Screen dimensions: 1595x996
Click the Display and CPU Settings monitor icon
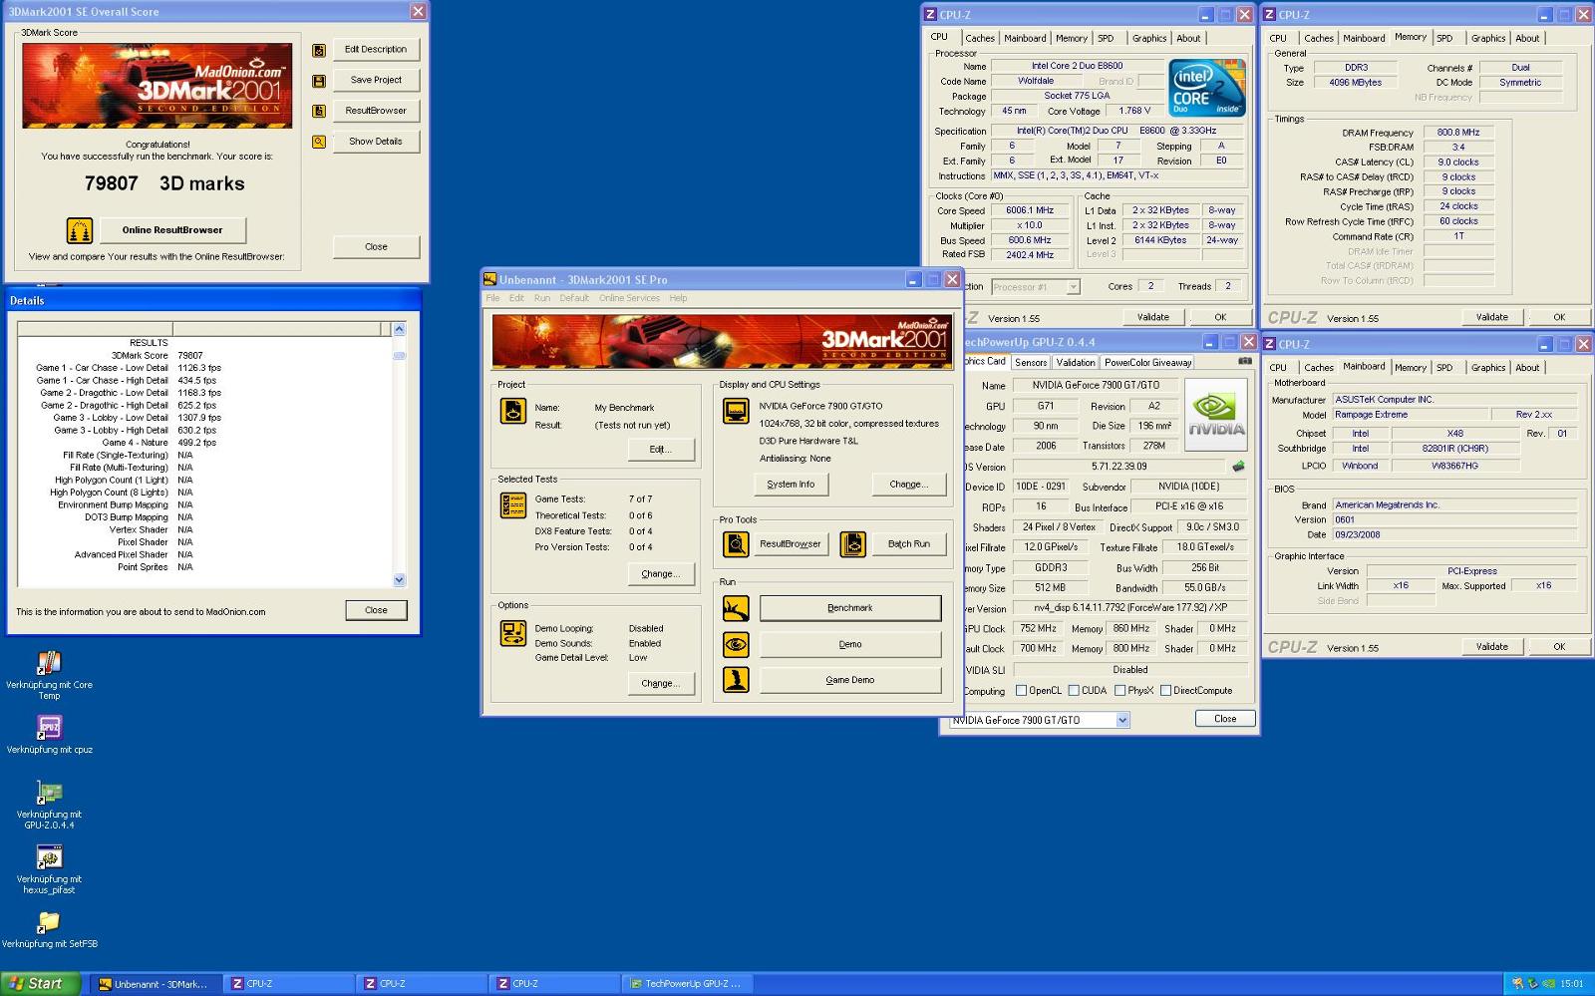[x=736, y=411]
